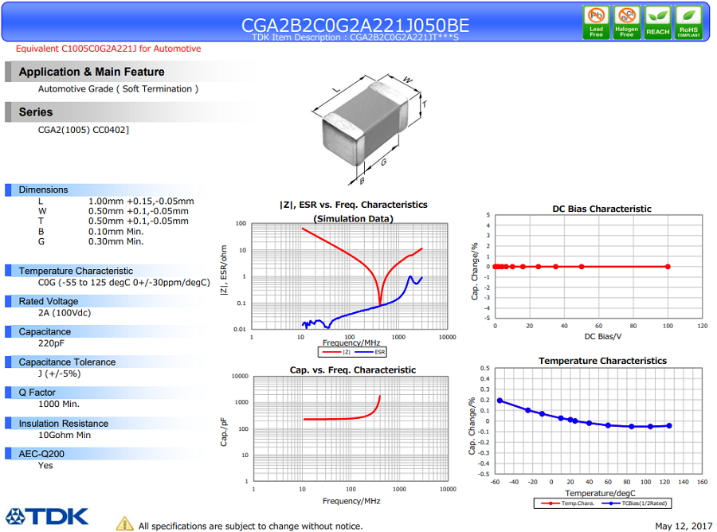Click the Capacitance heading
717x532 pixels.
click(45, 332)
